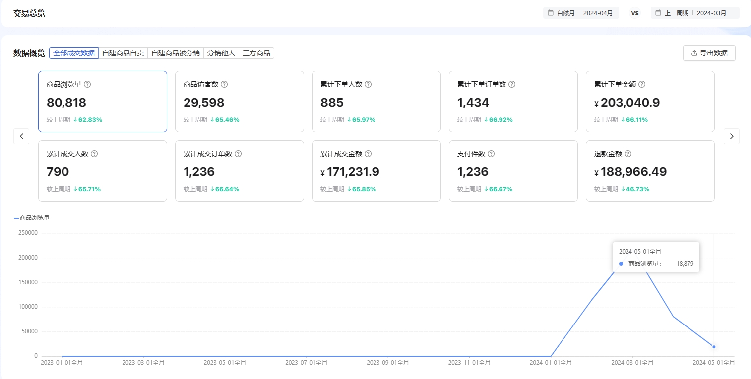
Task: Select the 累计成交金额 metric card
Action: [376, 171]
